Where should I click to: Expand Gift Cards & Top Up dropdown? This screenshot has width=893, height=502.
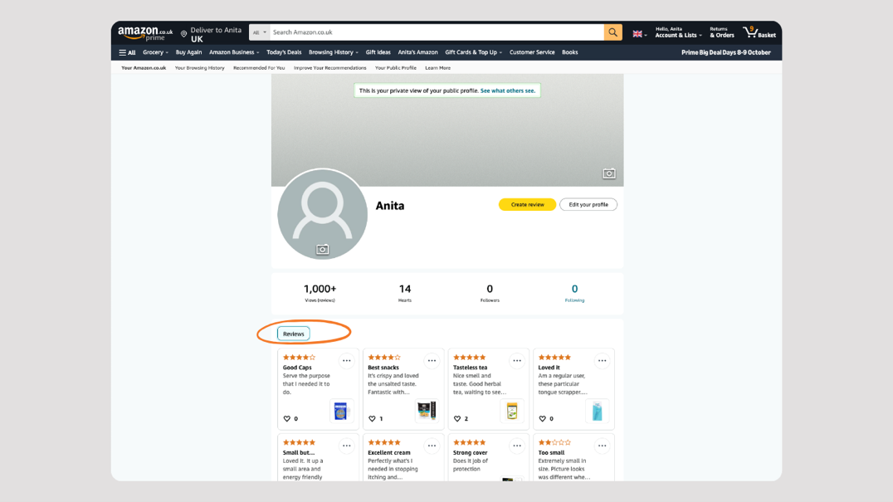point(473,52)
